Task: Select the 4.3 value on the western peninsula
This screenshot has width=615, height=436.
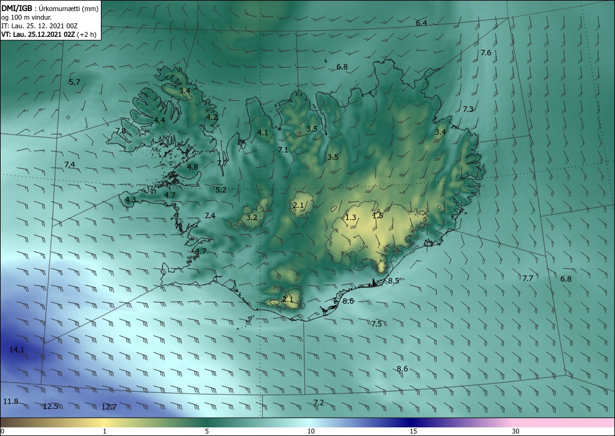Action: click(x=130, y=200)
